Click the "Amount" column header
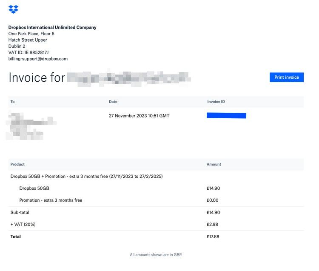Screen dimensions: 319x271 214,164
